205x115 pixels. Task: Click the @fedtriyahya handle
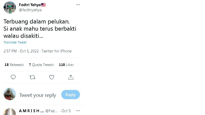[30, 10]
